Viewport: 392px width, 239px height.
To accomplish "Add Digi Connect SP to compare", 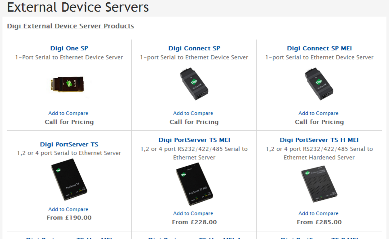I will (193, 113).
